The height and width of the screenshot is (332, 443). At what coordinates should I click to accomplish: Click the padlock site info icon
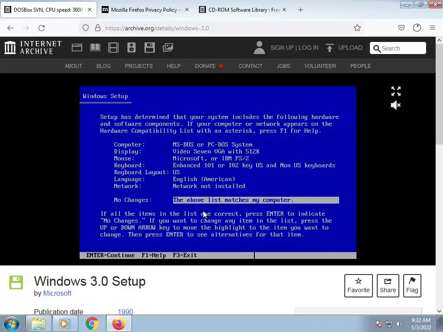98,28
